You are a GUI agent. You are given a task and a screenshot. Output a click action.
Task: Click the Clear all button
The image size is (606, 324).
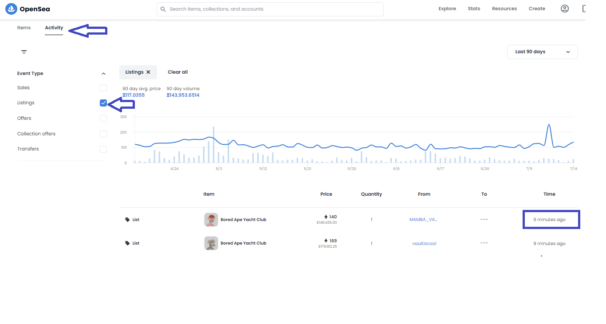178,72
